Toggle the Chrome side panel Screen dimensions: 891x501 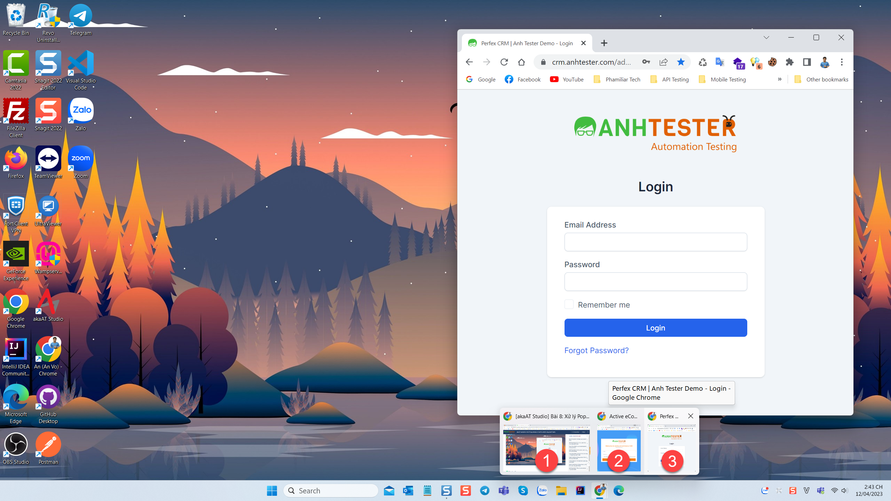[x=807, y=62]
